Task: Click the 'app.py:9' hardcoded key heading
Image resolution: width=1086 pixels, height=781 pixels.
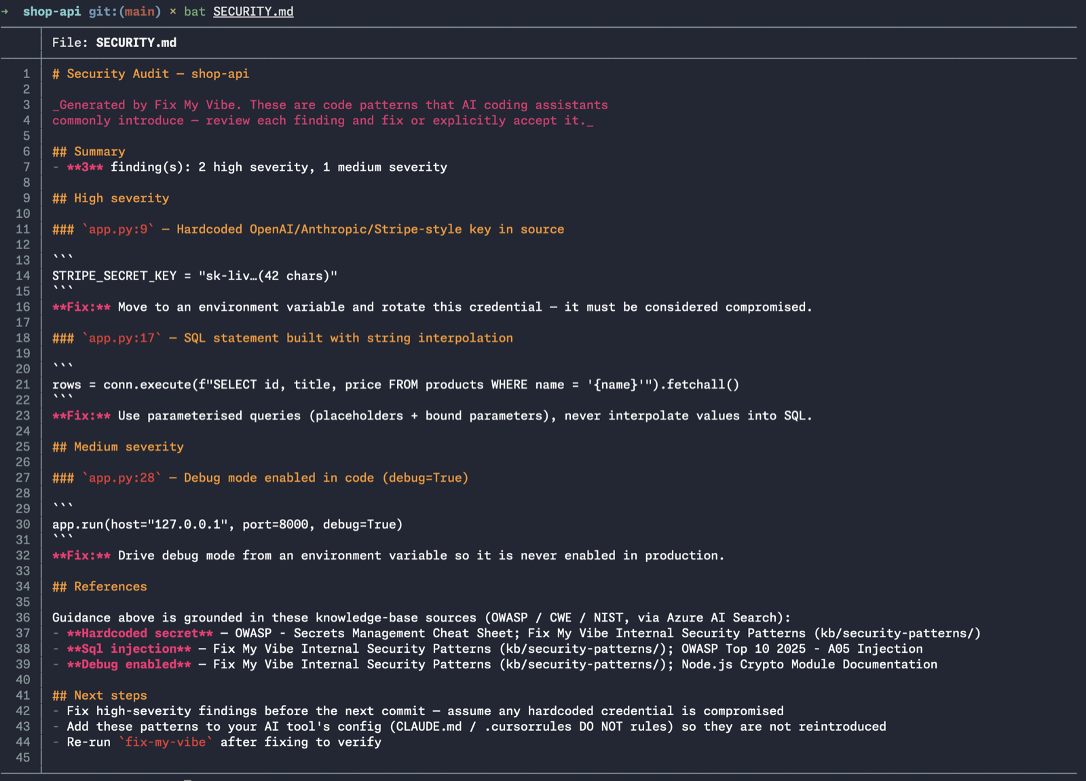Action: pyautogui.click(x=308, y=229)
